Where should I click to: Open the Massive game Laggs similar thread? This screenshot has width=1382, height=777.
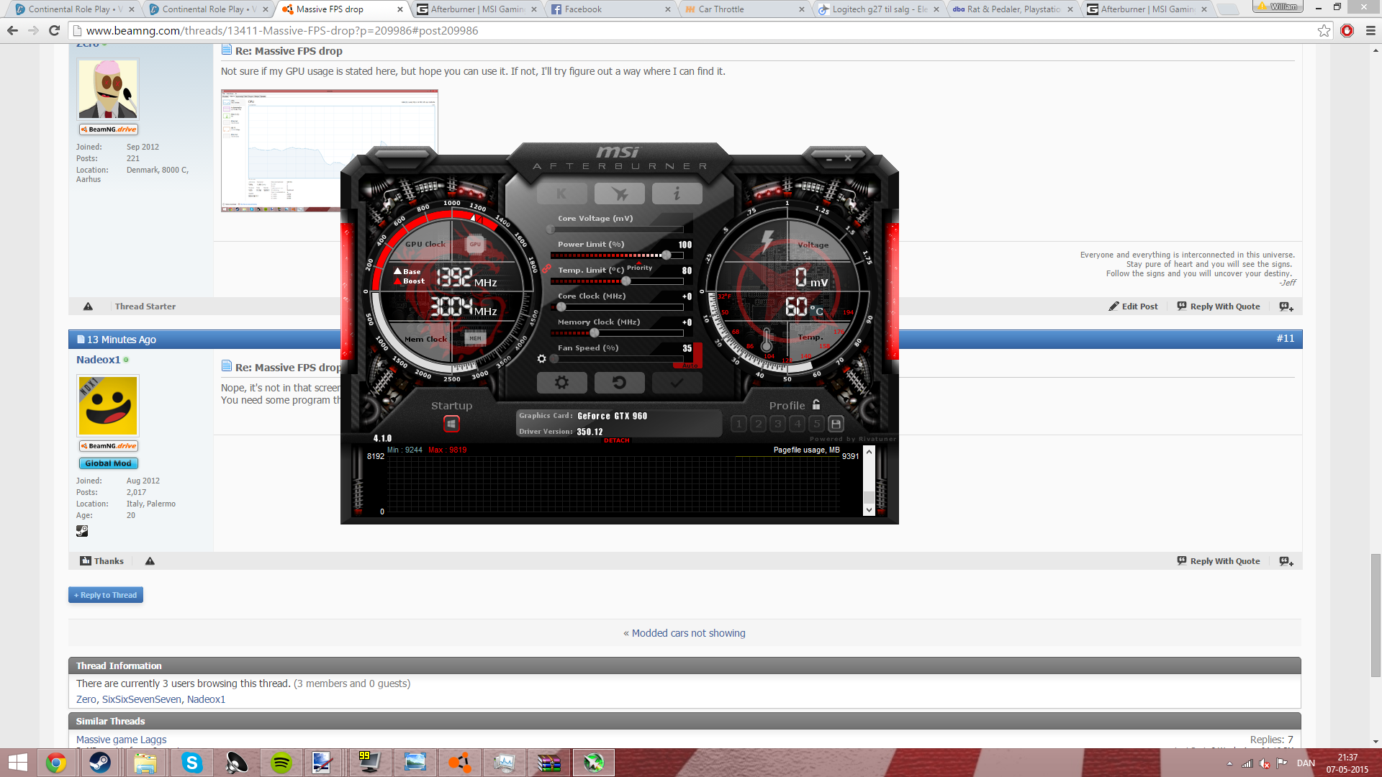coord(121,740)
